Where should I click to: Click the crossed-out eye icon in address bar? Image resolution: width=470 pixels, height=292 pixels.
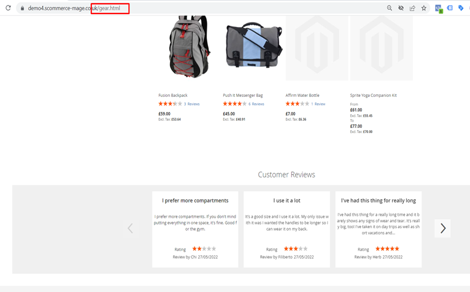pyautogui.click(x=401, y=8)
